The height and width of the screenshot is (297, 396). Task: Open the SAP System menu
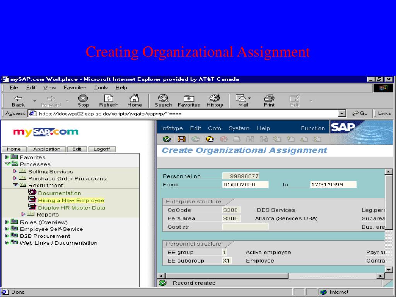[239, 128]
